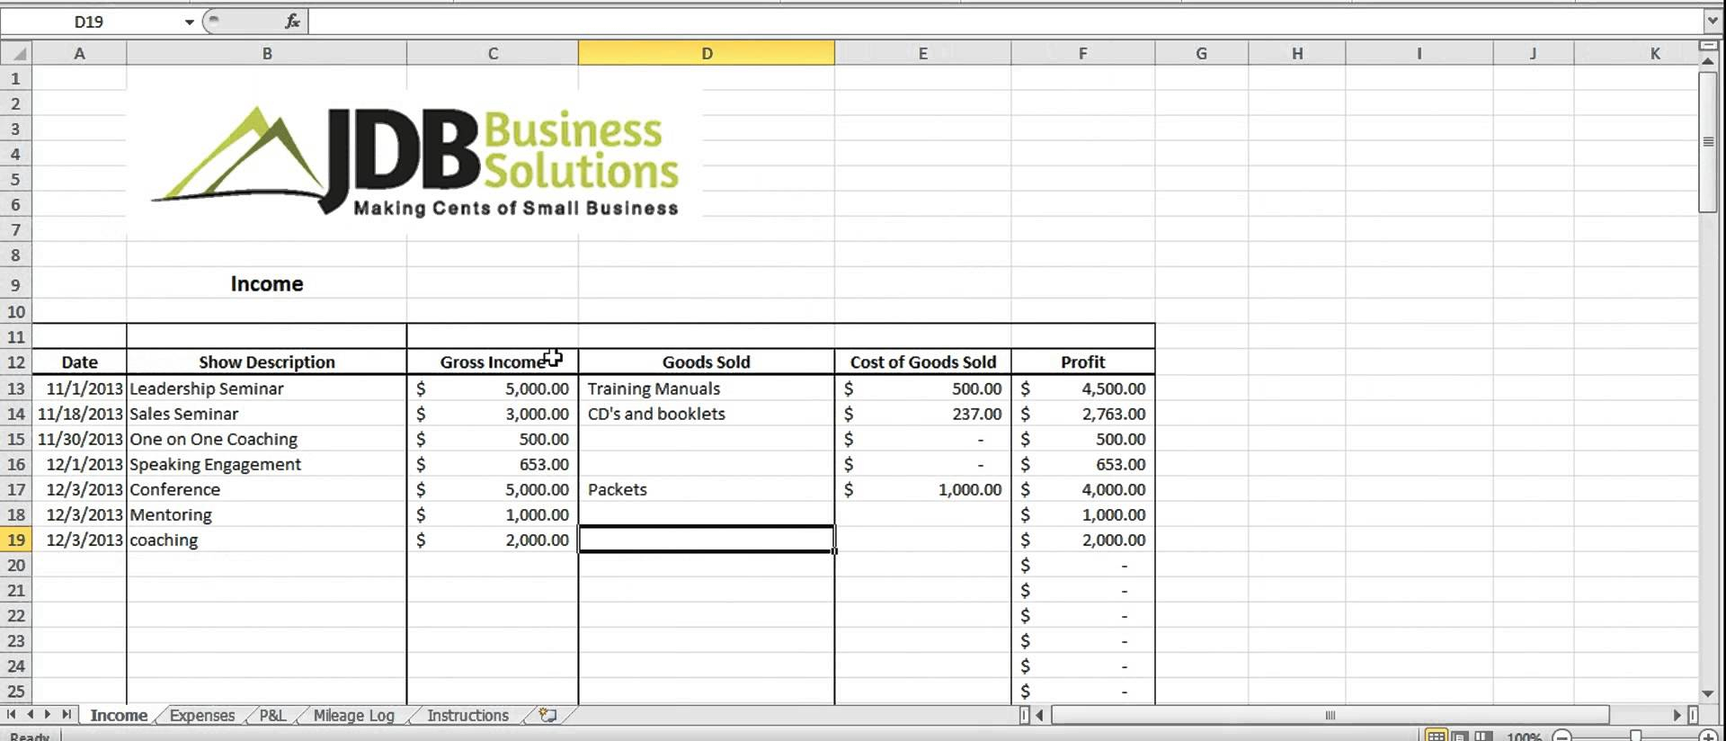Open the Mileage Log sheet tab

(354, 715)
